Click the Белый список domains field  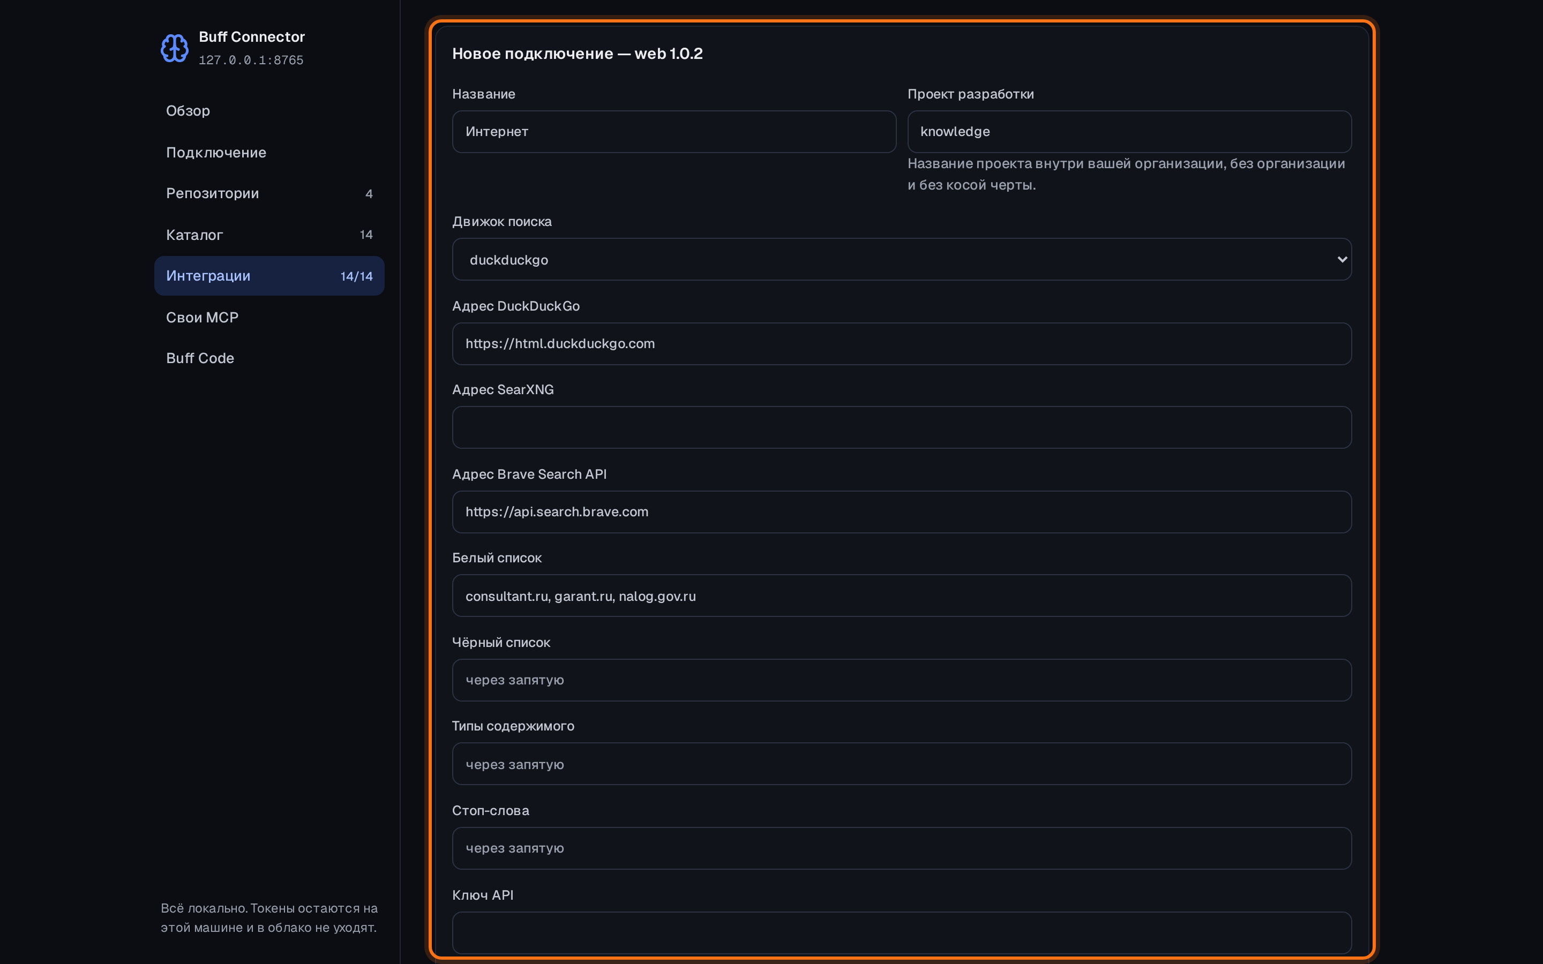pyautogui.click(x=902, y=596)
